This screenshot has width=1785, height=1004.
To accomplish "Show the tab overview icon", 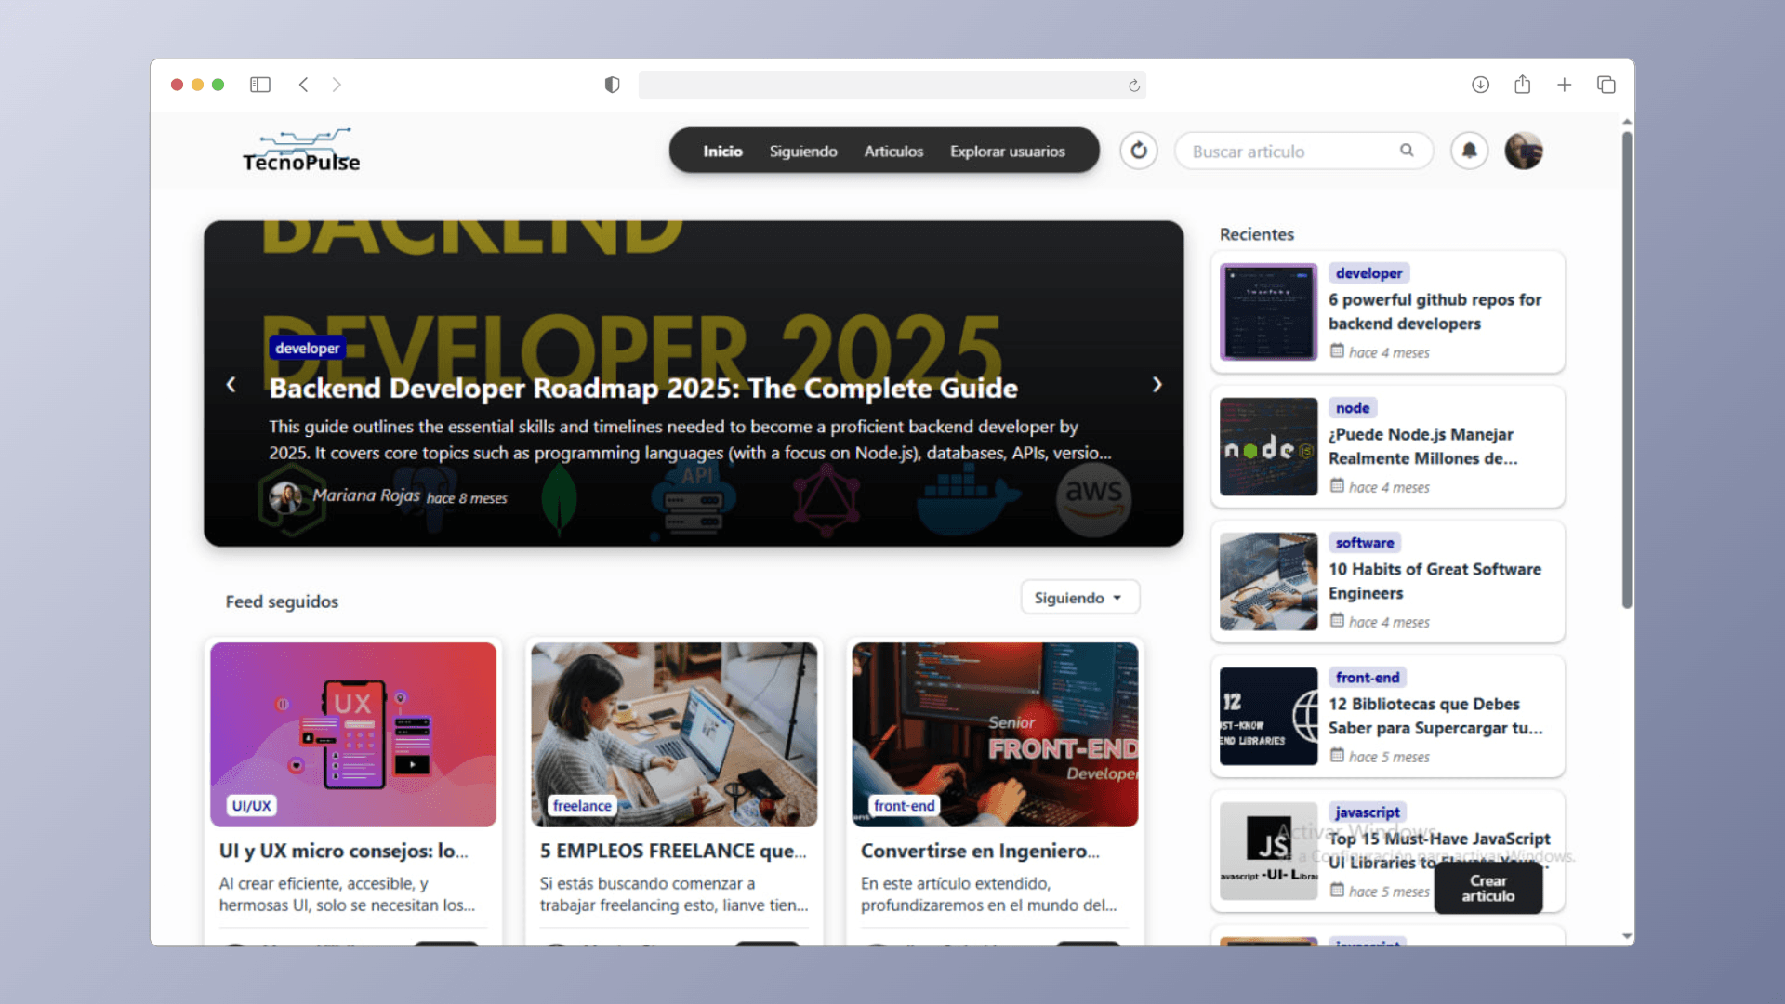I will tap(1606, 85).
